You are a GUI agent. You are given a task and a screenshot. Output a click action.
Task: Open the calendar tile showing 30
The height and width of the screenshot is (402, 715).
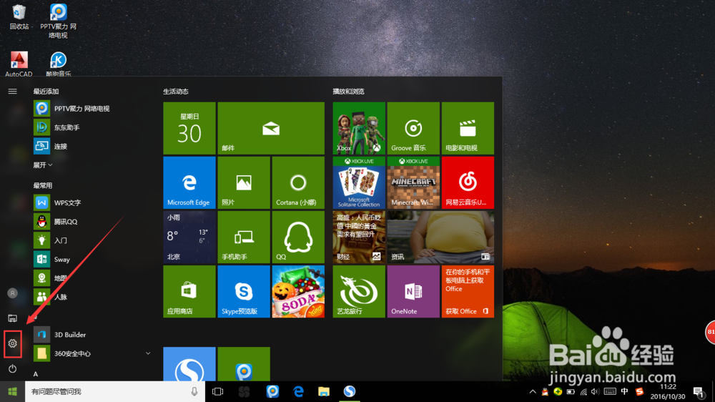pos(189,128)
